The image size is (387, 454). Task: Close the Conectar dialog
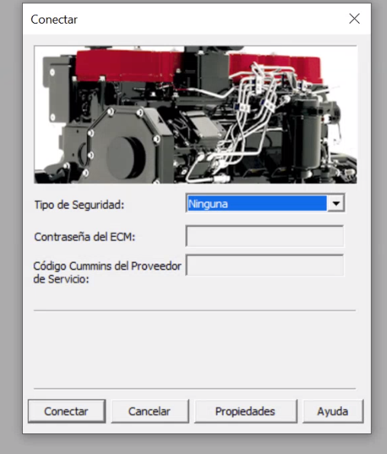354,19
